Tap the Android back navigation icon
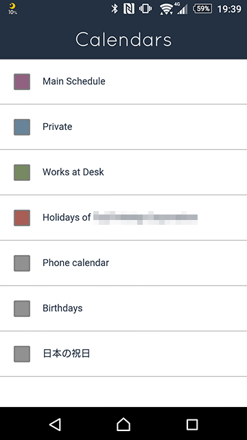The image size is (247, 440). 55,425
